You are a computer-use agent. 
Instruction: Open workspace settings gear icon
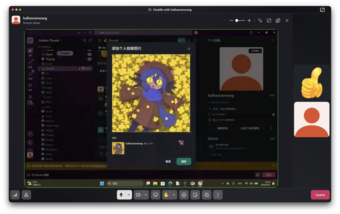[84, 40]
